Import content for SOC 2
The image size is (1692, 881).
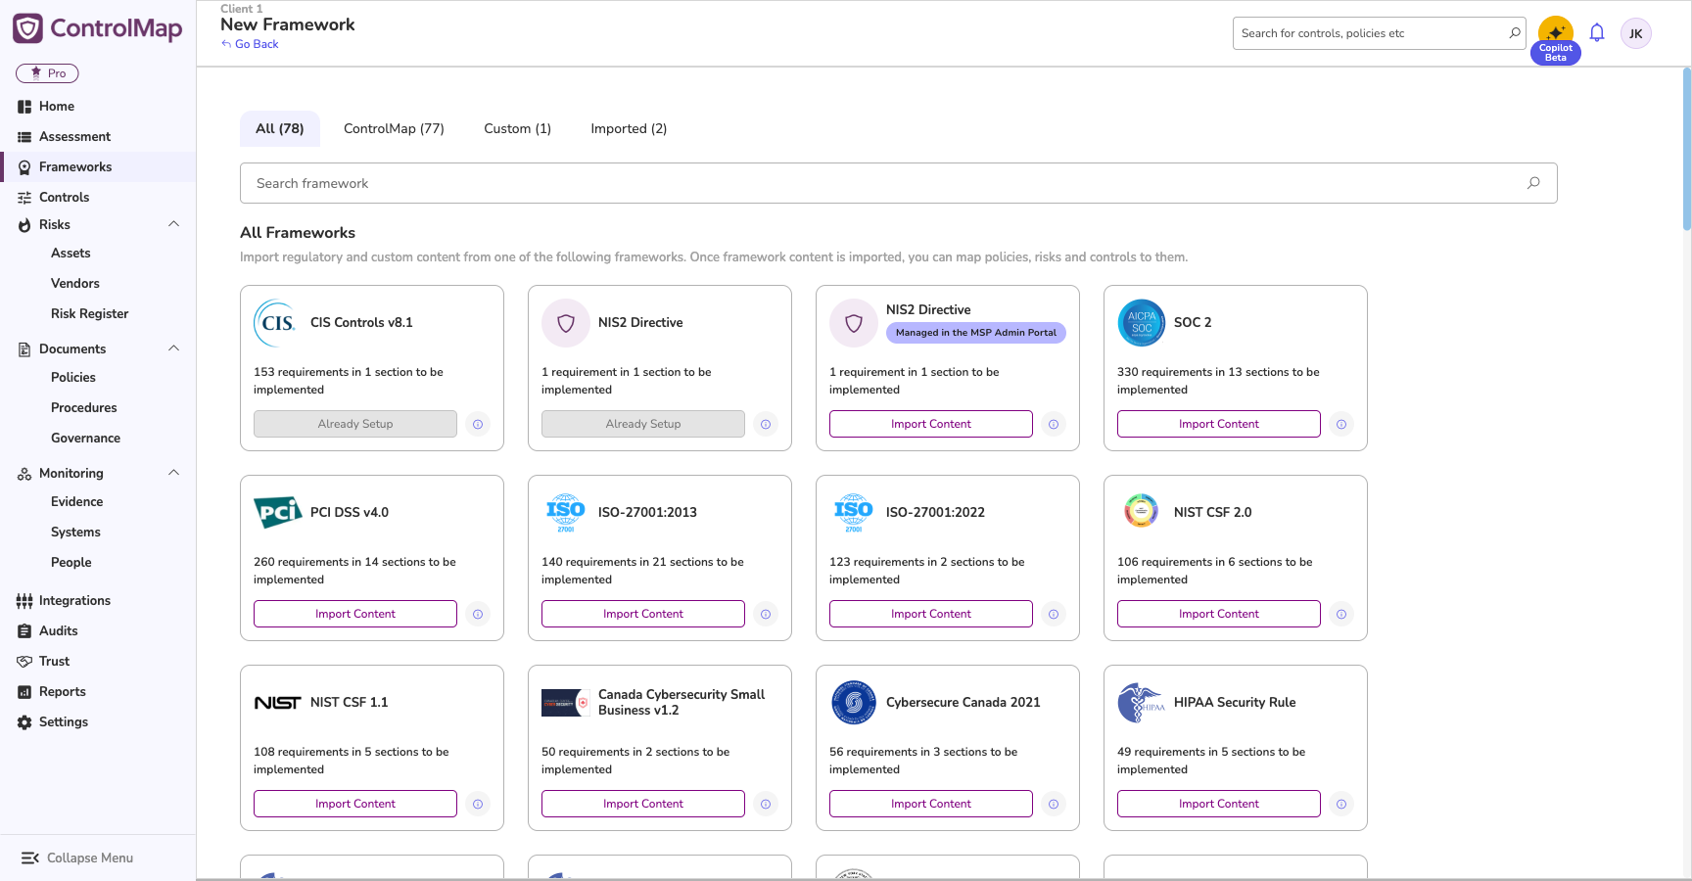[x=1219, y=424]
